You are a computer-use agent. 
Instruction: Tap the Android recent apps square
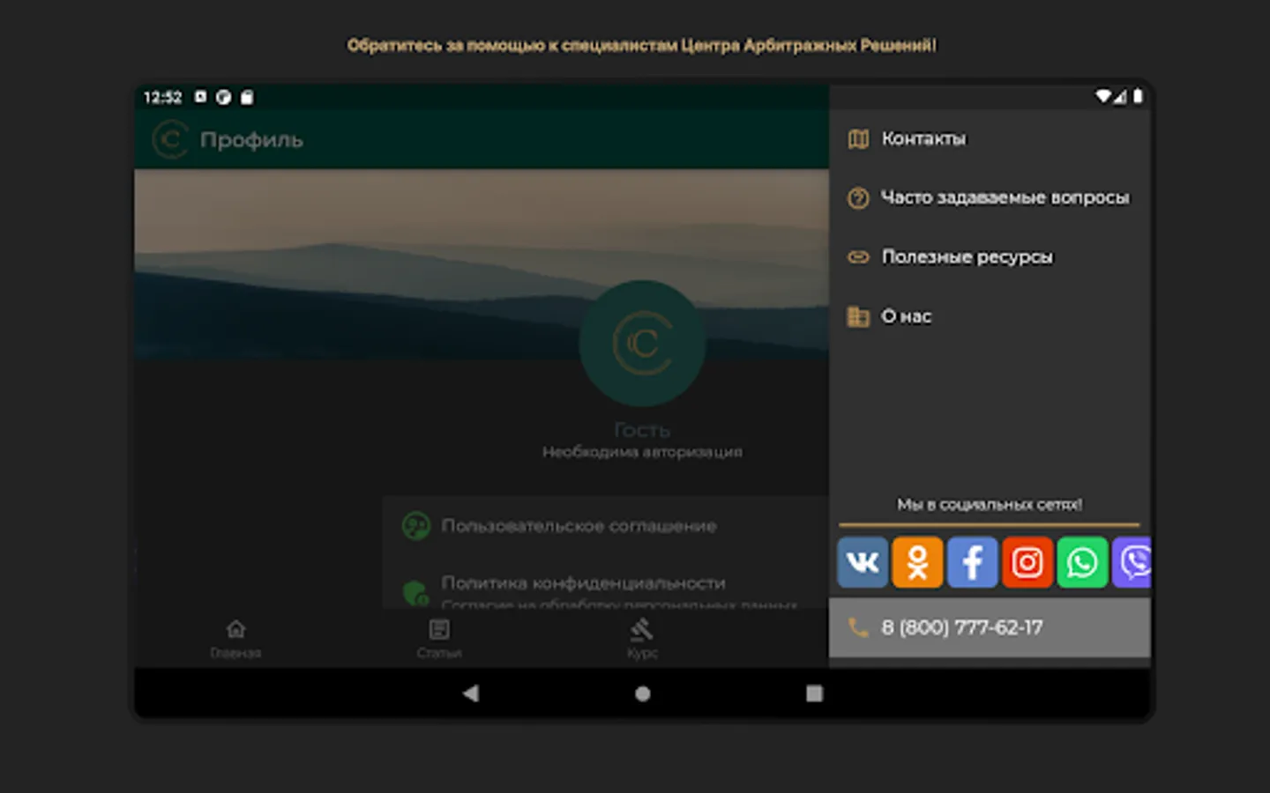click(x=814, y=693)
